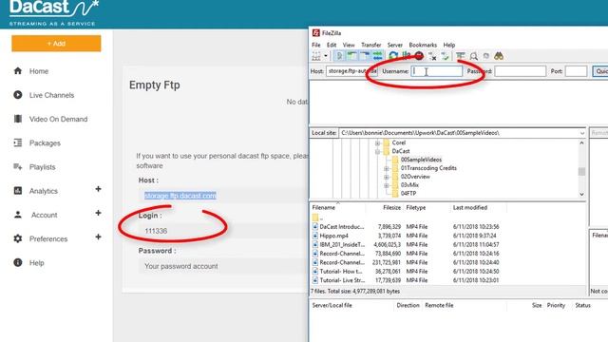Select IBM_201_InsideT... file icon
Viewport: 608px width, 342px height.
click(x=315, y=245)
